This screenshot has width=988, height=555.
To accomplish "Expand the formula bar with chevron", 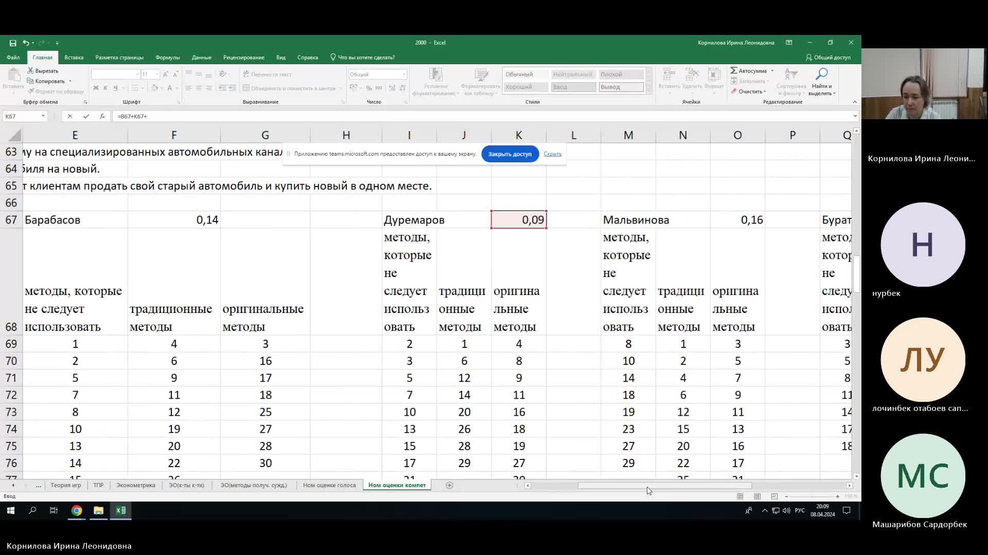I will 855,116.
